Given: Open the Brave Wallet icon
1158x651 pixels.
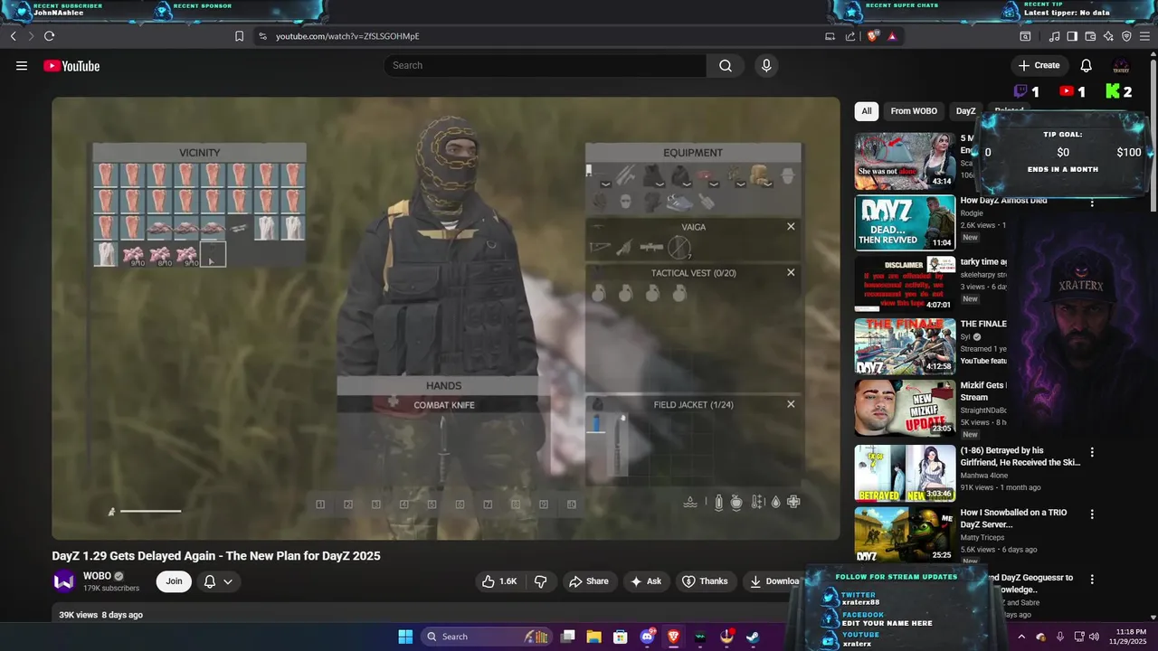Looking at the screenshot, I should (x=1090, y=36).
